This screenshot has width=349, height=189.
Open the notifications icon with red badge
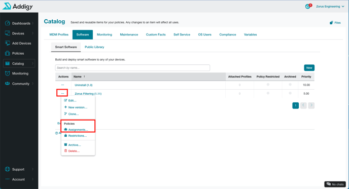pyautogui.click(x=308, y=6)
